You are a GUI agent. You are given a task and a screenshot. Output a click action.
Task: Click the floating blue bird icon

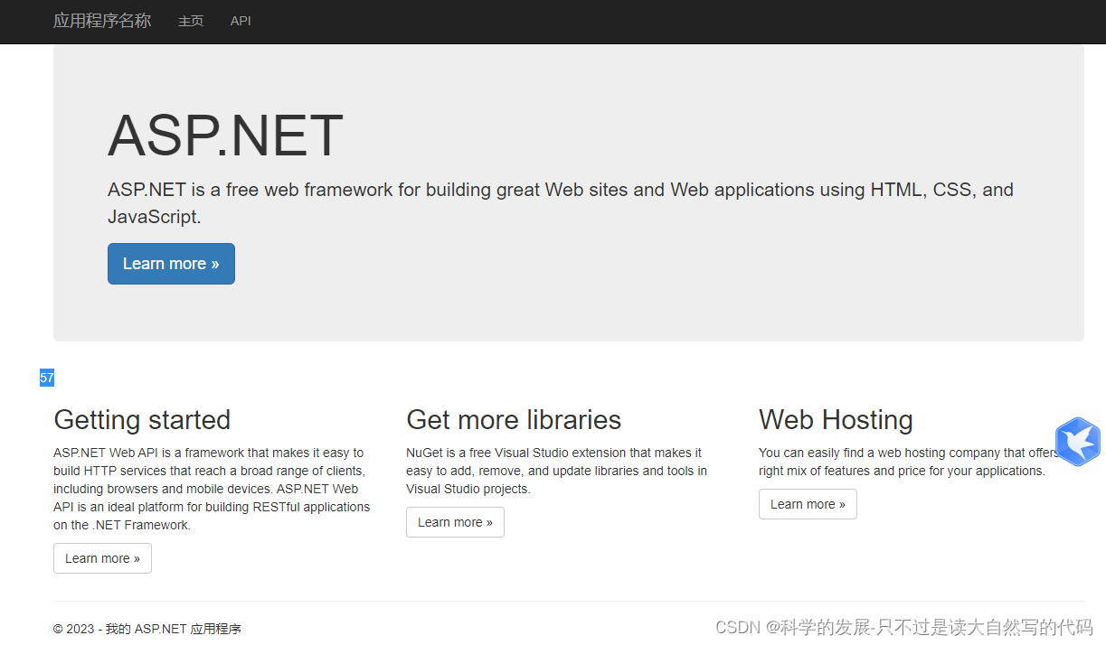1078,442
